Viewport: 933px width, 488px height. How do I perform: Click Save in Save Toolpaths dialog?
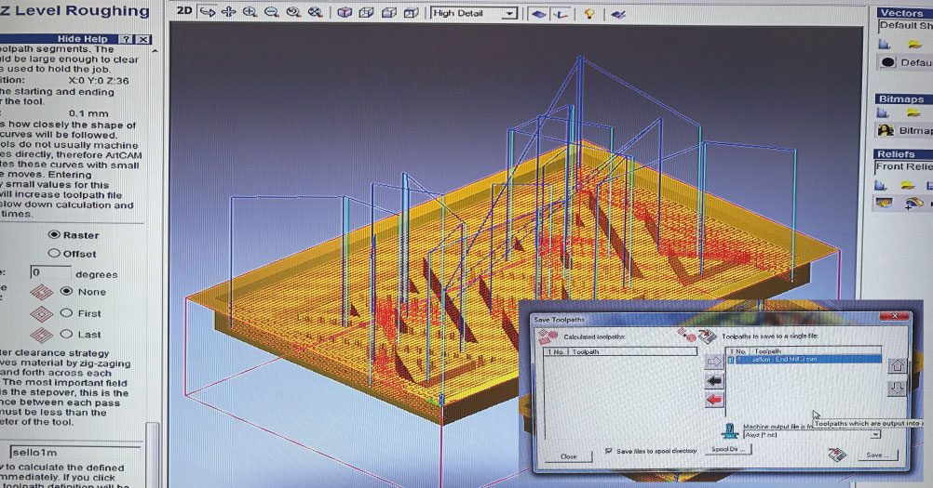coord(876,455)
